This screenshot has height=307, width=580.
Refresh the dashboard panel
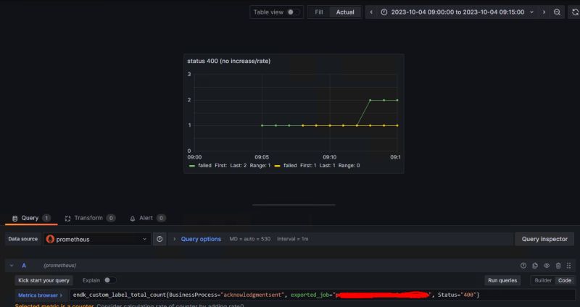[x=574, y=12]
